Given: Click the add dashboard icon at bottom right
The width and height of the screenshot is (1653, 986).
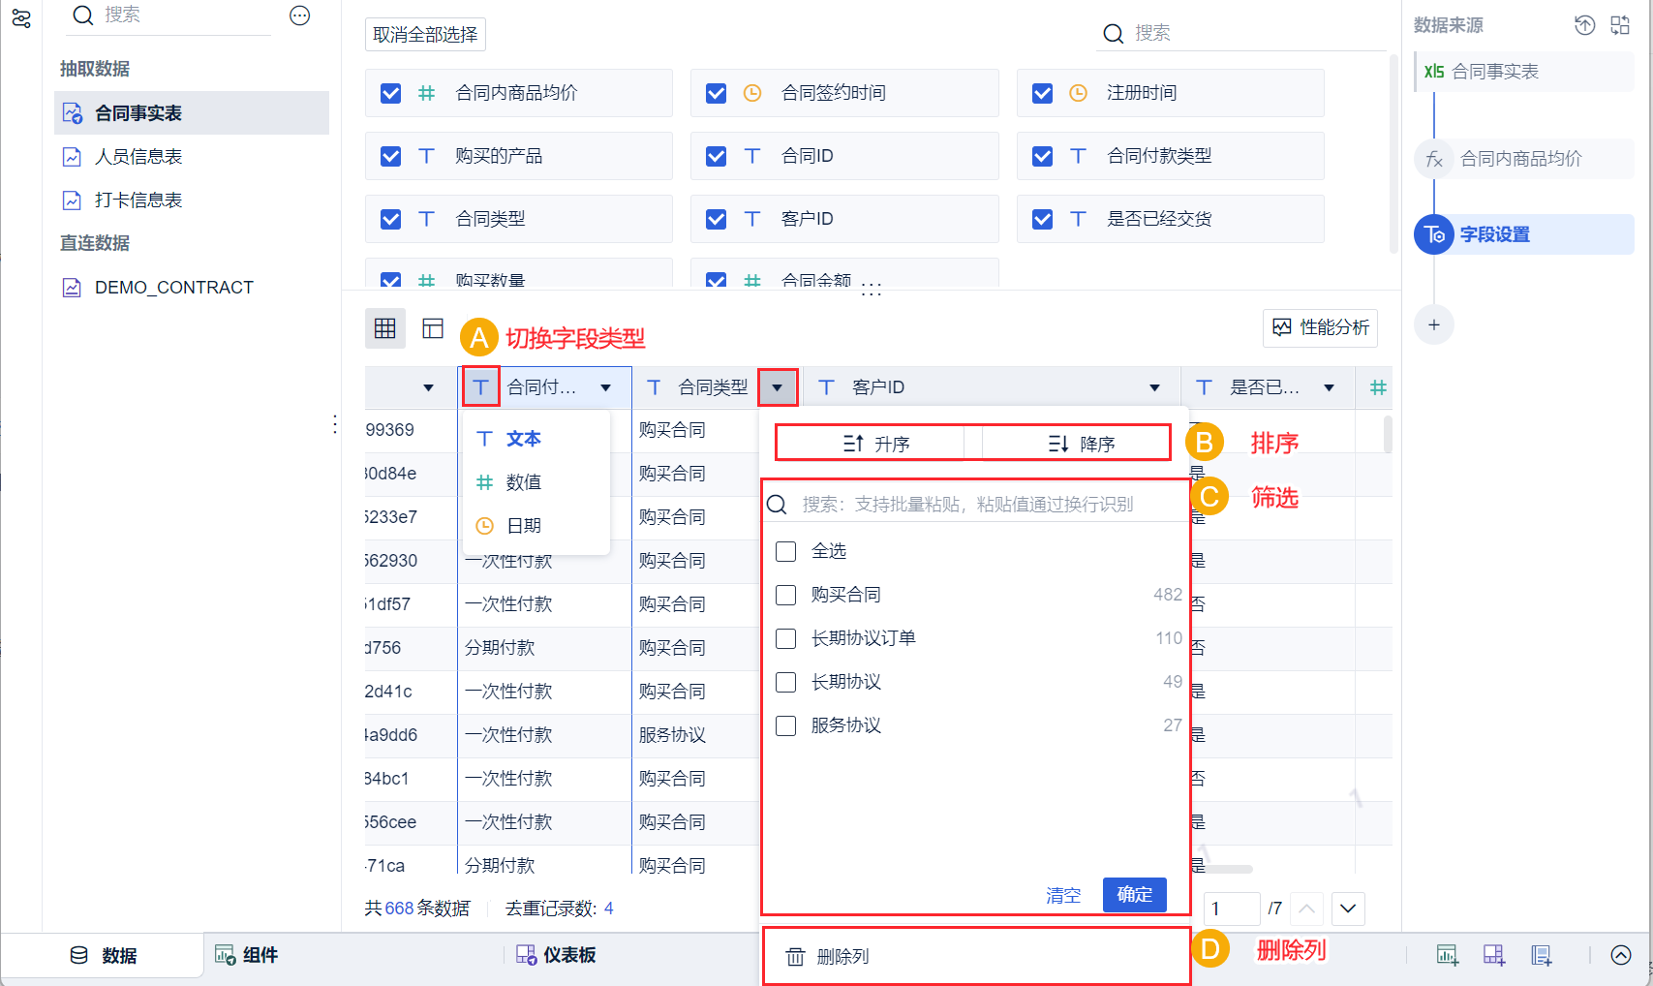Looking at the screenshot, I should click(1494, 955).
